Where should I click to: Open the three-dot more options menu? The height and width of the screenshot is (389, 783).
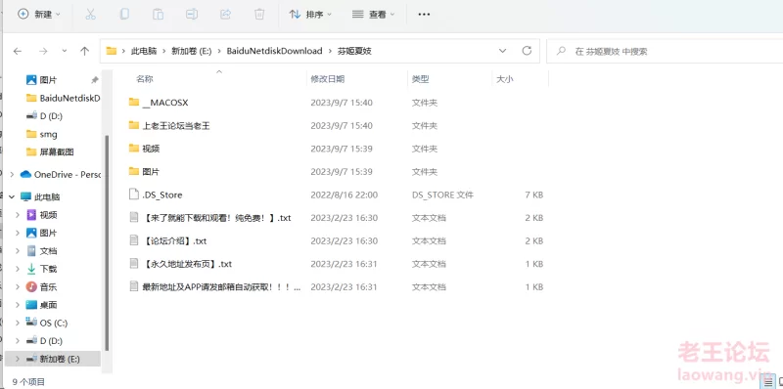coord(424,14)
